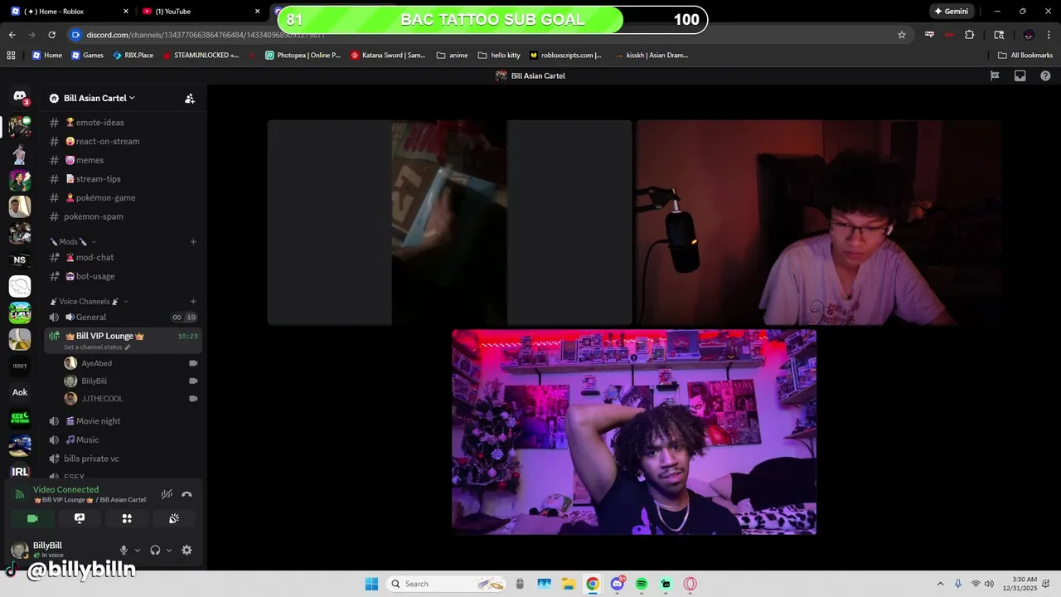This screenshot has width=1061, height=597.
Task: Focus the purple-lit webcam video tile
Action: point(634,432)
